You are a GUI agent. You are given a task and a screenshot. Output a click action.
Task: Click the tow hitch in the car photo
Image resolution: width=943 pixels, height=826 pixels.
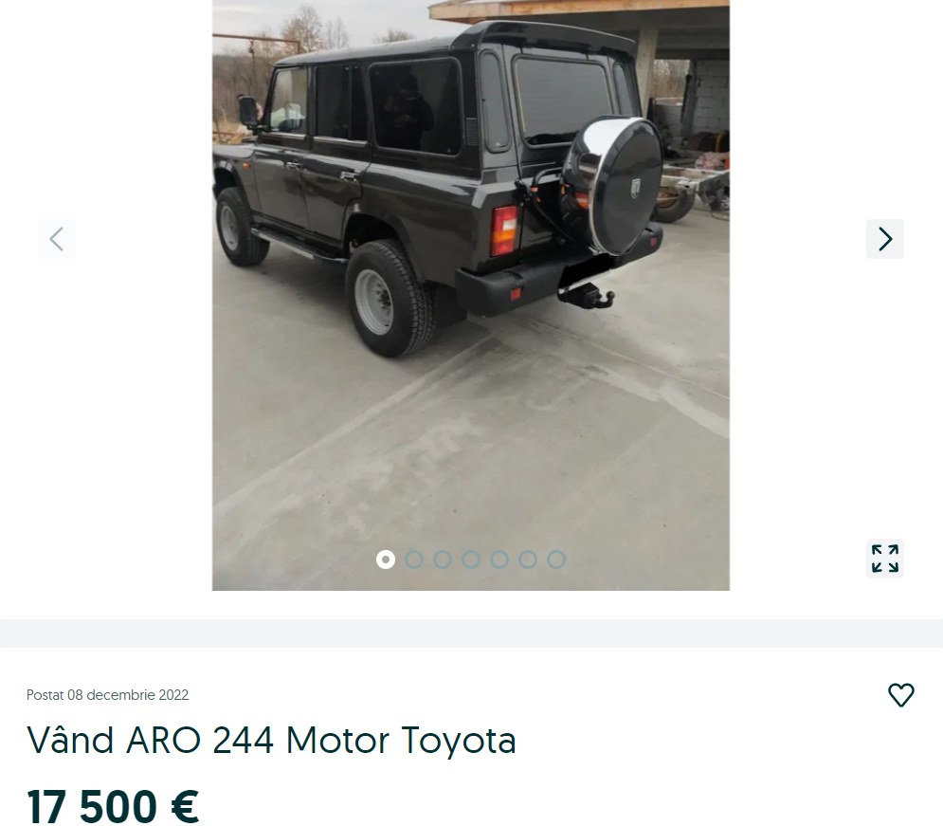[591, 295]
